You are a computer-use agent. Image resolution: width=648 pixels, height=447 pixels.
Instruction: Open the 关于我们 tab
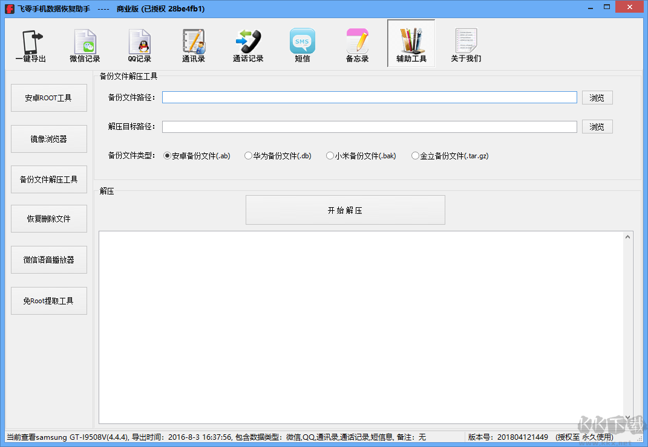coord(465,43)
